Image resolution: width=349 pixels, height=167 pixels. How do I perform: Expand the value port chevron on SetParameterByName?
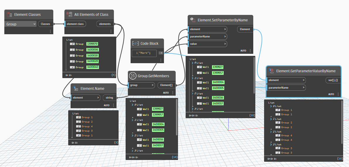[225, 44]
